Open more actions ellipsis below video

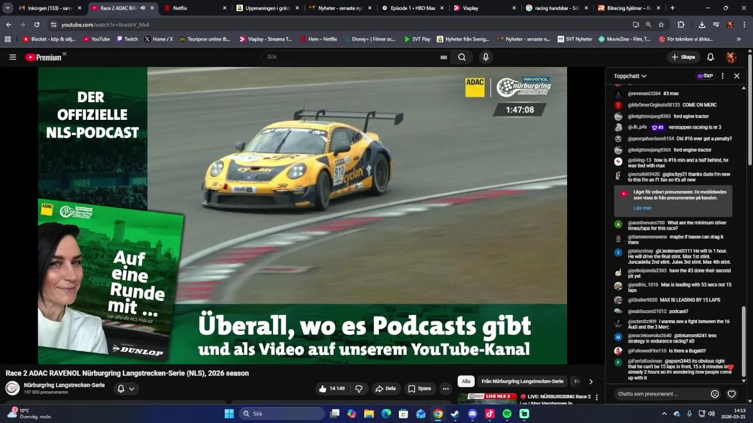pyautogui.click(x=445, y=388)
